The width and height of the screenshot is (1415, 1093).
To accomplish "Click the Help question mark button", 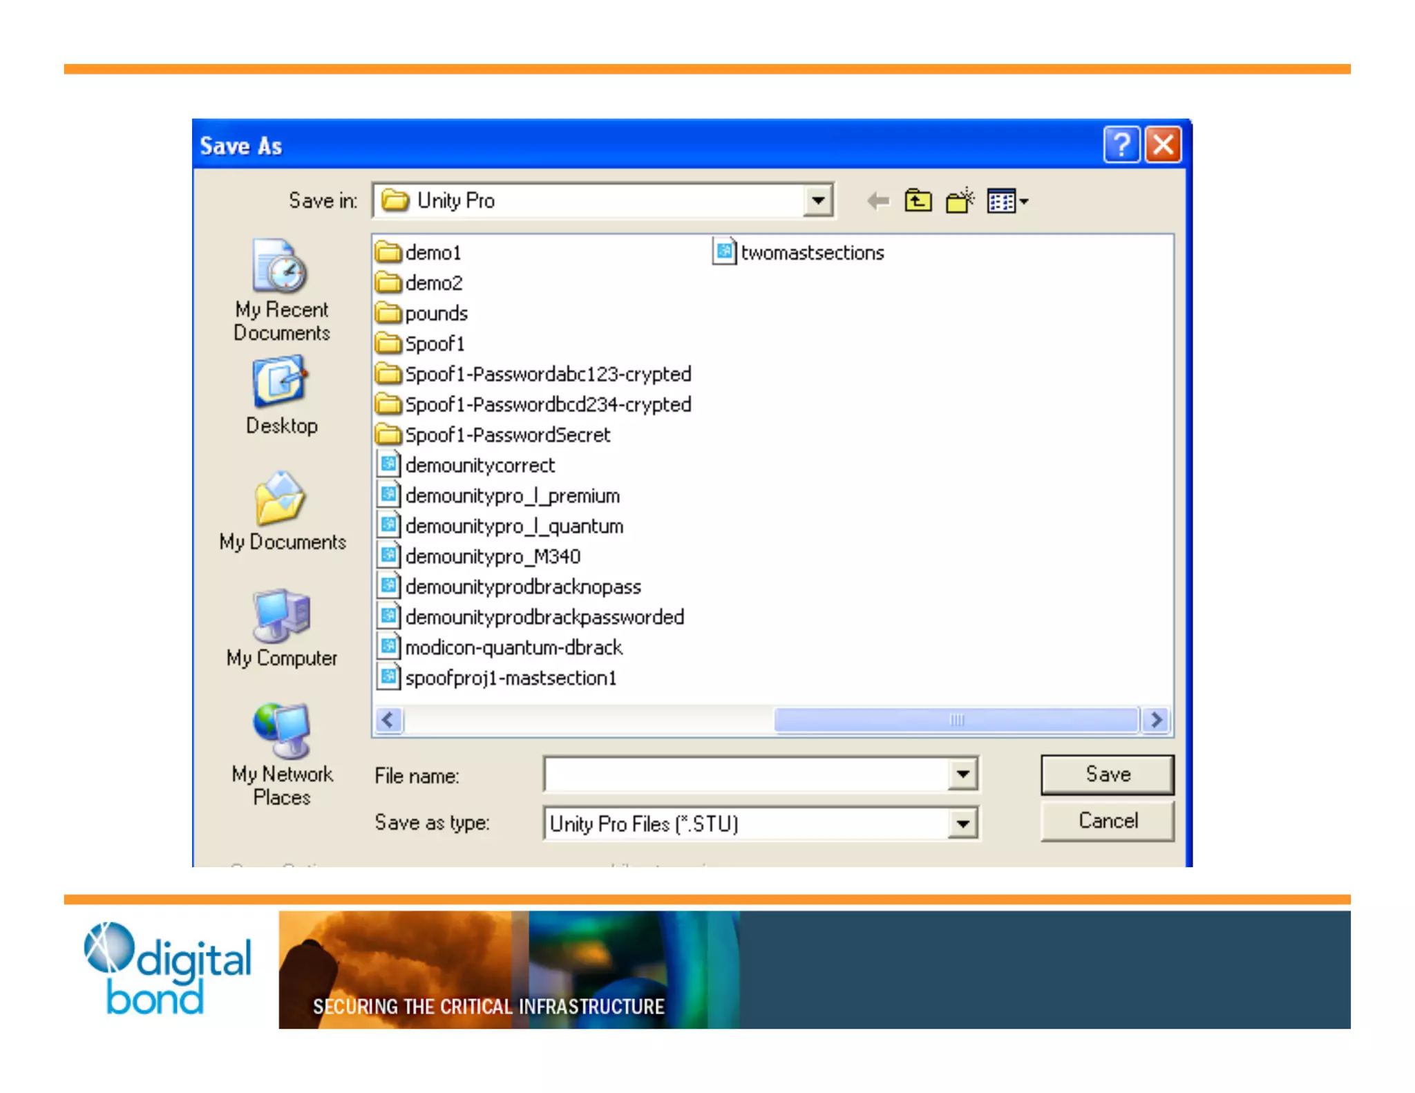I will point(1120,145).
